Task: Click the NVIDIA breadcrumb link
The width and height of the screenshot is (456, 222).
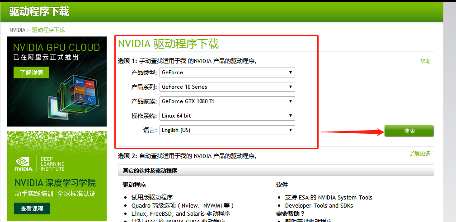Action: click(17, 30)
